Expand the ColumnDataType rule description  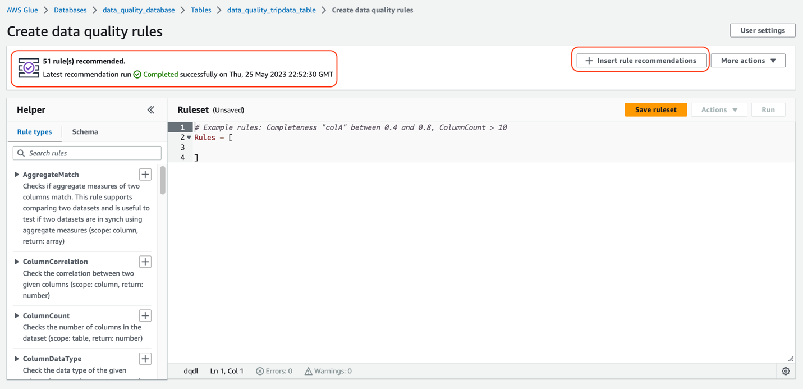(x=17, y=359)
